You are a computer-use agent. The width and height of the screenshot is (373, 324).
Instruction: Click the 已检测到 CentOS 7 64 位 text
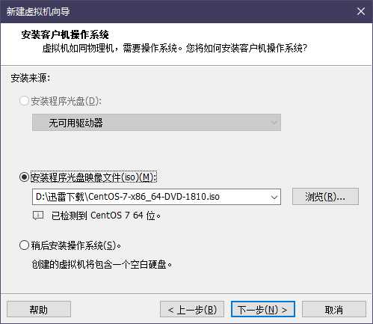(106, 216)
